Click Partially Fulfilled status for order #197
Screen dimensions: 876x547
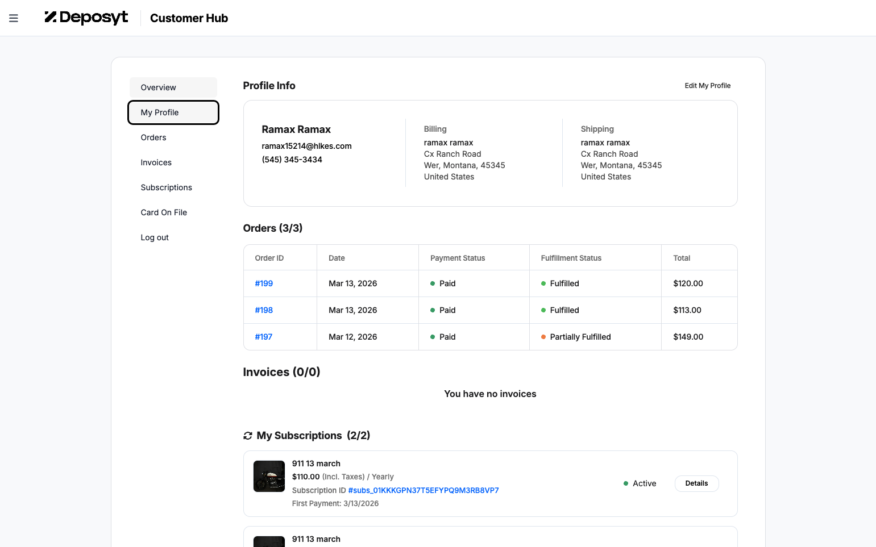point(580,337)
